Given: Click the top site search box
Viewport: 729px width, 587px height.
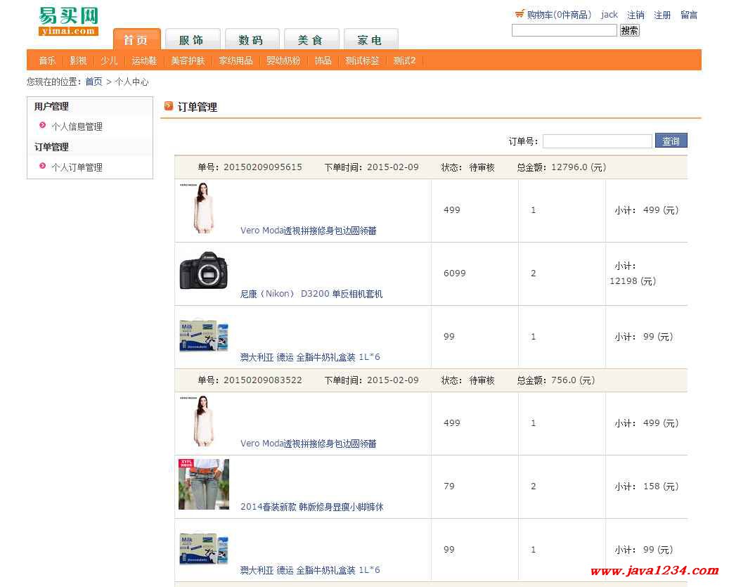Looking at the screenshot, I should pyautogui.click(x=564, y=30).
